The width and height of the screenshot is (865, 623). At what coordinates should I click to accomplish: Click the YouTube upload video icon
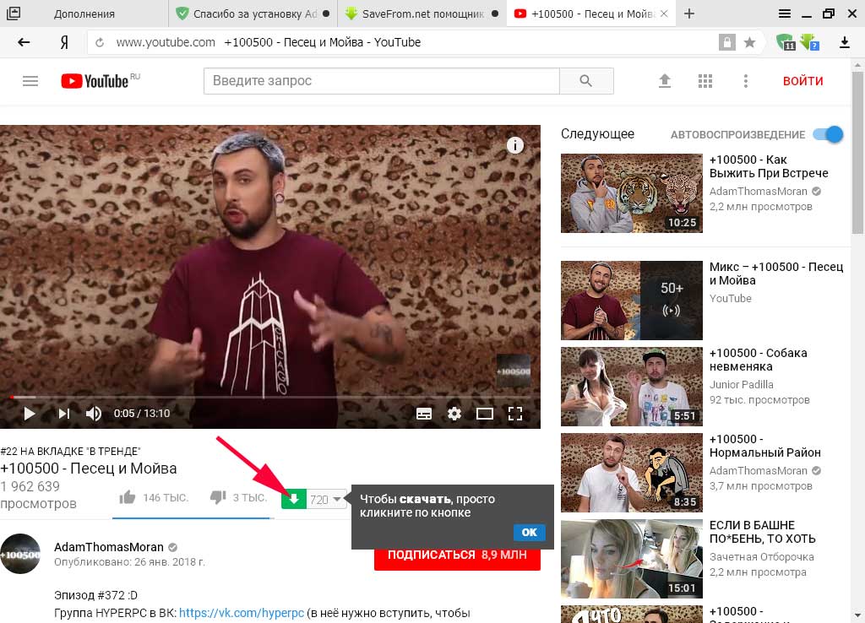point(665,81)
